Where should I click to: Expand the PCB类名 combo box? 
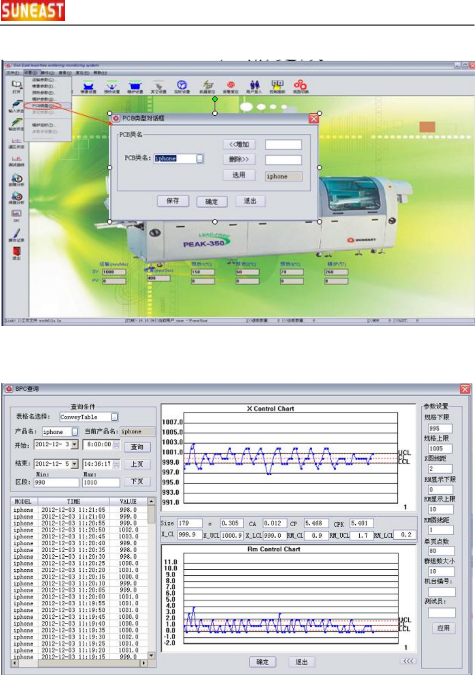point(200,158)
